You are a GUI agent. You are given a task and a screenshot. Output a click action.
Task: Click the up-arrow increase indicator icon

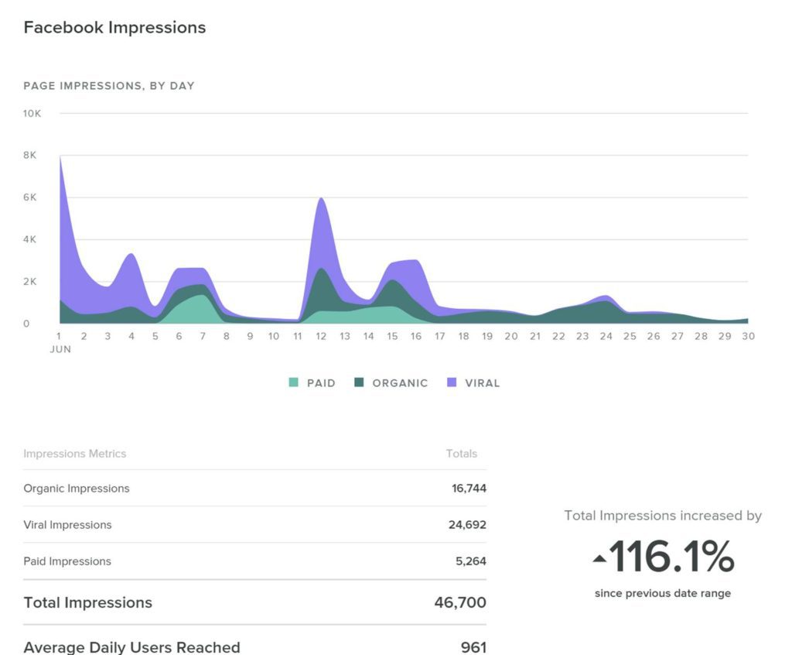coord(599,558)
